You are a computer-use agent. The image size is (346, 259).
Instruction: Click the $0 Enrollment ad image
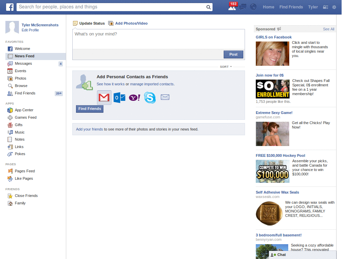coord(273,89)
